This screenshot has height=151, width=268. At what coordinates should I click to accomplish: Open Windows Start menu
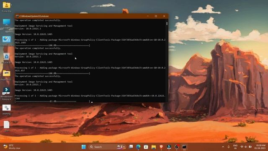[84, 147]
